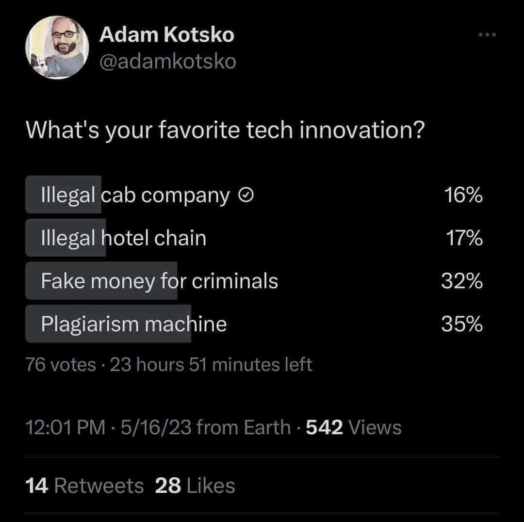524x522 pixels.
Task: Click the 32% poll result
Action: tap(462, 281)
